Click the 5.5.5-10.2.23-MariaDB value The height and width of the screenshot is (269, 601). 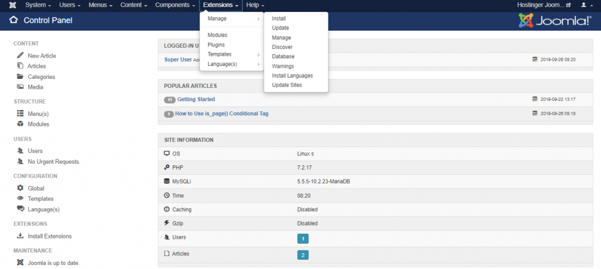click(324, 182)
